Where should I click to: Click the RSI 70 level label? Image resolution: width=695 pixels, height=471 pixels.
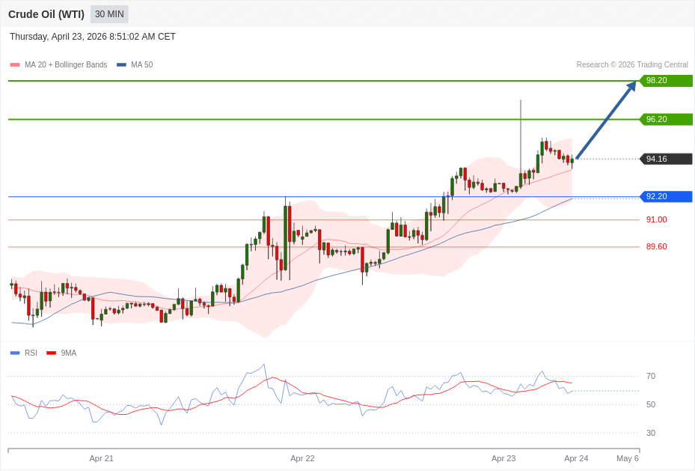pos(650,377)
